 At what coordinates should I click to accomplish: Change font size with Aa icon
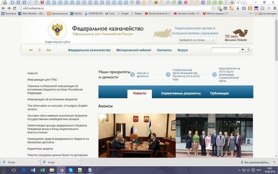[x=49, y=50]
